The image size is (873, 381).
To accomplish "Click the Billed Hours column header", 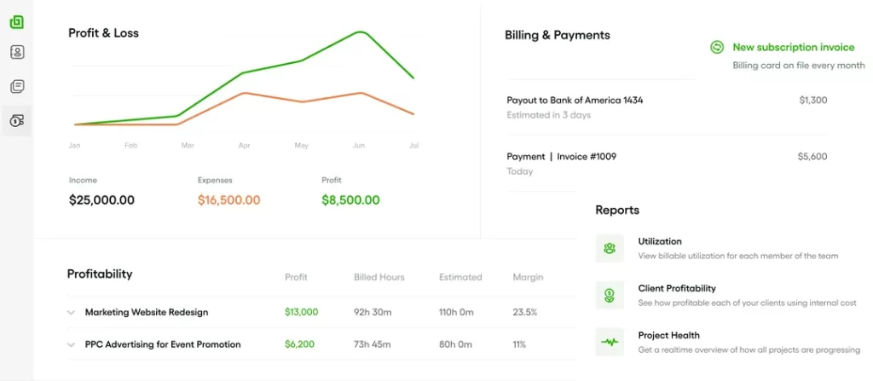I will (x=379, y=277).
